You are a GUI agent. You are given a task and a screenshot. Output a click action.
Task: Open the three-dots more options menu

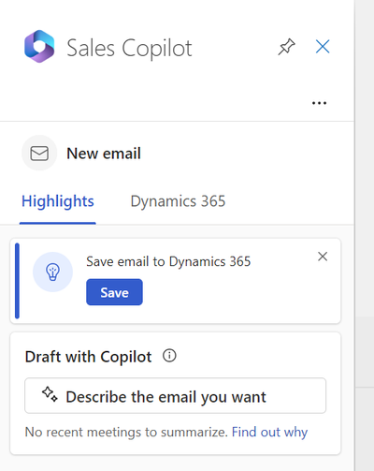click(319, 103)
